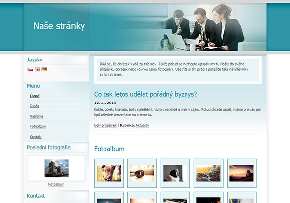Choose the German flag language icon
290x203 pixels.
point(44,69)
